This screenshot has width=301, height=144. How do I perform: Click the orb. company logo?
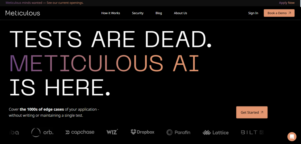pos(42,132)
